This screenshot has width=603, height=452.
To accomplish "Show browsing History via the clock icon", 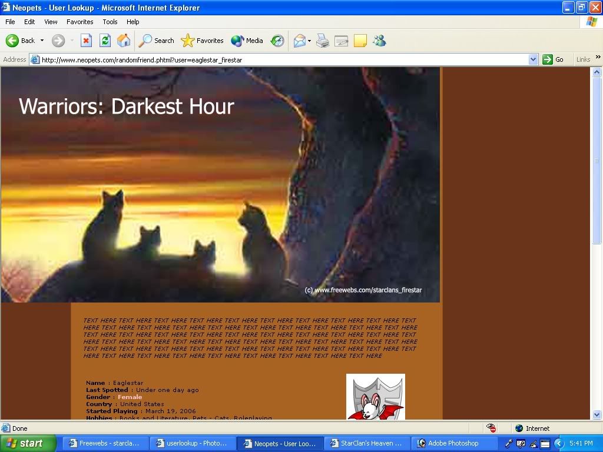I will [x=277, y=41].
